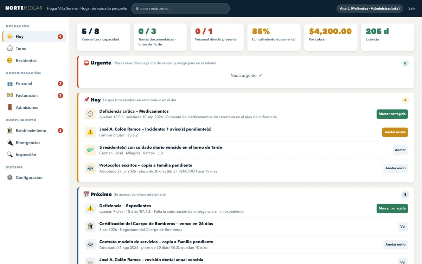Open the Ana L. Meléndez user badge
422x264 pixels.
pos(370,8)
